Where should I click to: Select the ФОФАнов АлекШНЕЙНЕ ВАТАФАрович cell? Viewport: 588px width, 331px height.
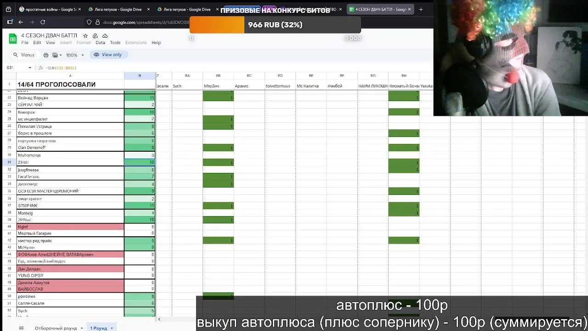click(70, 255)
